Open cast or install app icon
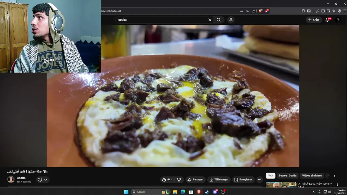The height and width of the screenshot is (195, 347). pos(241,11)
